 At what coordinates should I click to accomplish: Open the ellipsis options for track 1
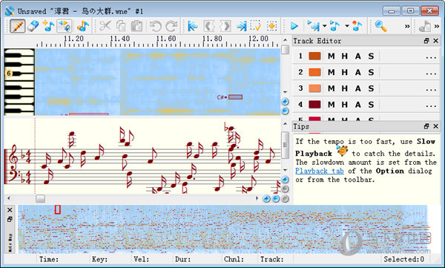[x=431, y=58]
